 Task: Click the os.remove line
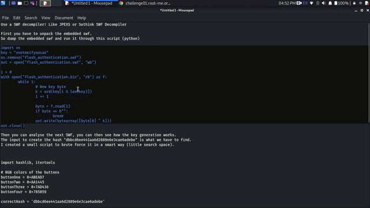coord(40,58)
